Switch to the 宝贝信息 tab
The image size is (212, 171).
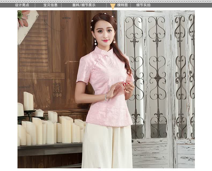50,5
